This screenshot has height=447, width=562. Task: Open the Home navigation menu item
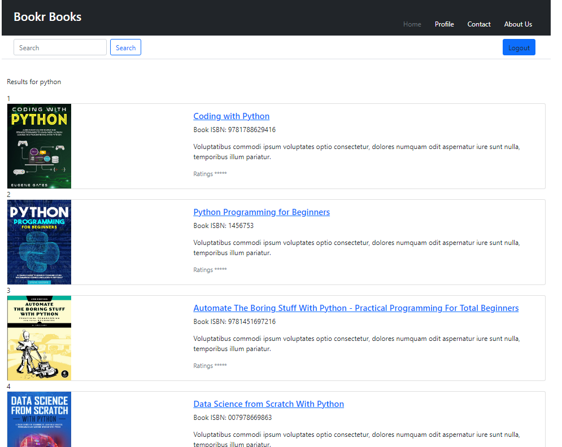pyautogui.click(x=412, y=24)
